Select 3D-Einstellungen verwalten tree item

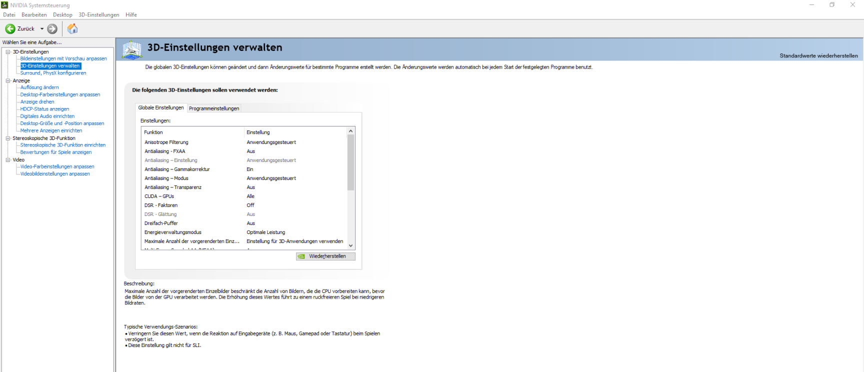click(50, 66)
